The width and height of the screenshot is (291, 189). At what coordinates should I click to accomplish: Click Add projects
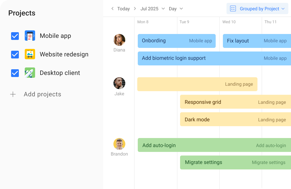coord(42,94)
